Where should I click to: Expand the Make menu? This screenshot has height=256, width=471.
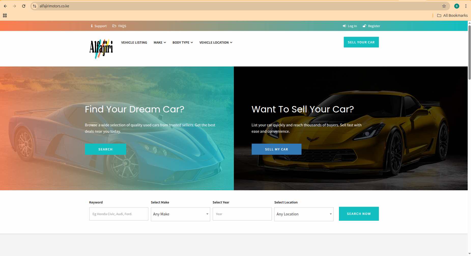160,42
